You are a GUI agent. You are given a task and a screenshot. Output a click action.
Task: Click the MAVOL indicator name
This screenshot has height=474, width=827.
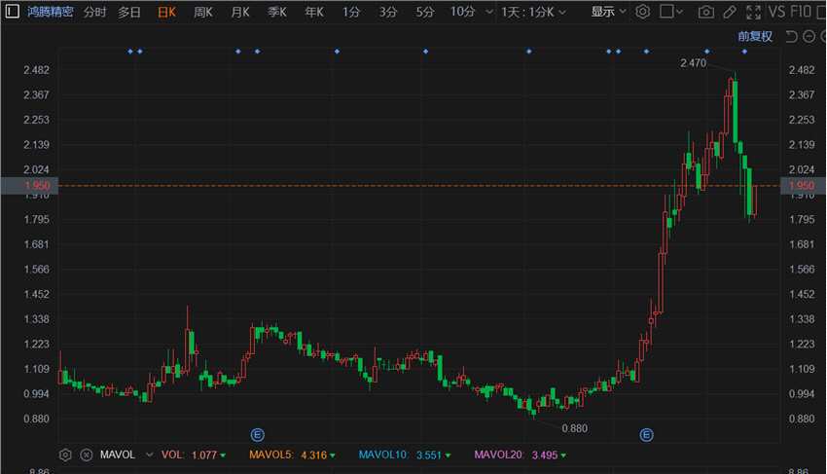pyautogui.click(x=117, y=455)
